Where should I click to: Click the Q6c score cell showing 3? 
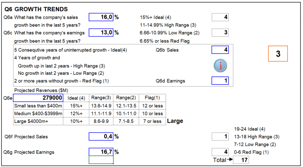220,33
